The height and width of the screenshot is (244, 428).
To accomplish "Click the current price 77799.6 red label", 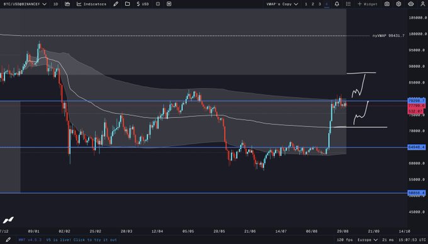I will coord(416,105).
